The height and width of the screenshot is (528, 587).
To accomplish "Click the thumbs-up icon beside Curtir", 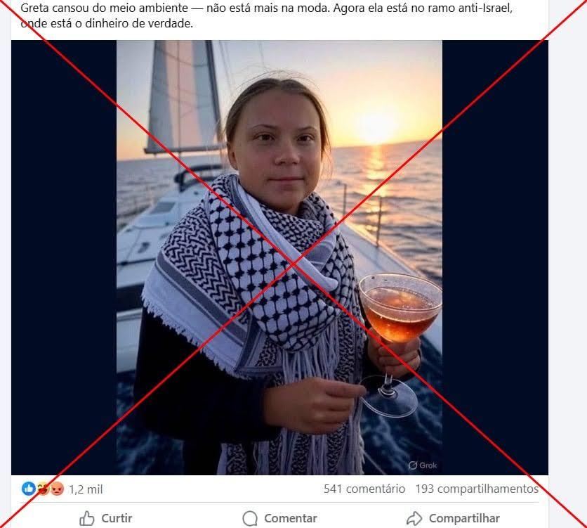I will click(x=87, y=519).
